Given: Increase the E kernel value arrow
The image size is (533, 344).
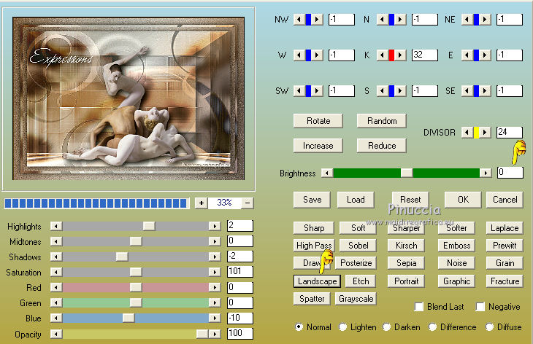Looking at the screenshot, I should [x=485, y=55].
